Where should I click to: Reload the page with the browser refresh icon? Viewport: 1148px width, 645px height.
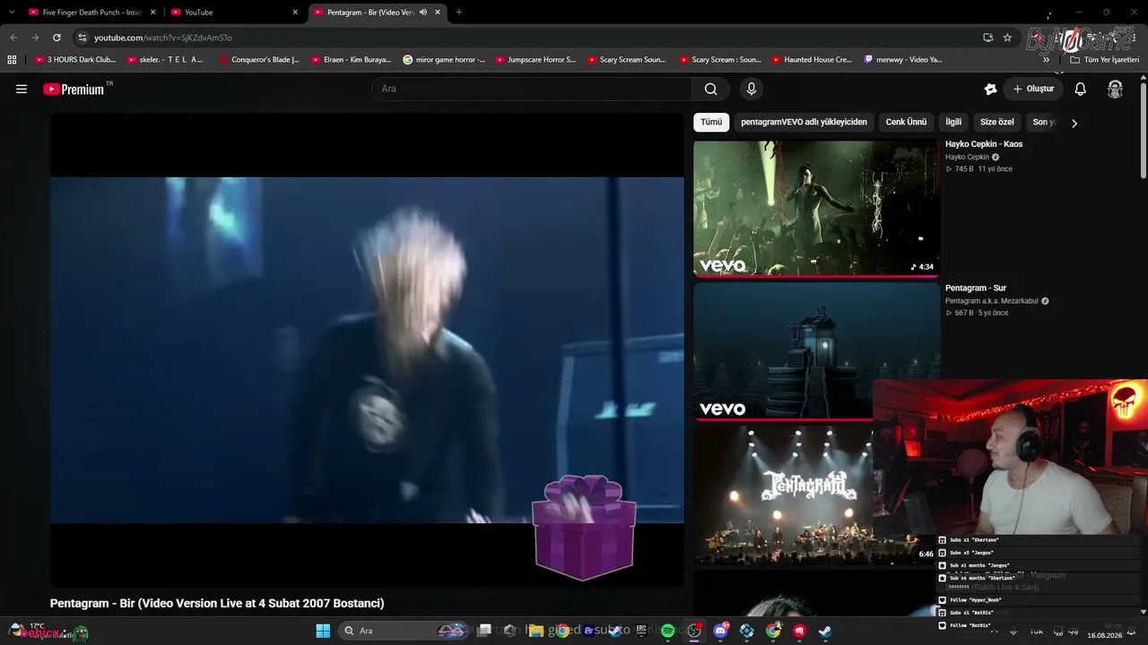(x=57, y=38)
